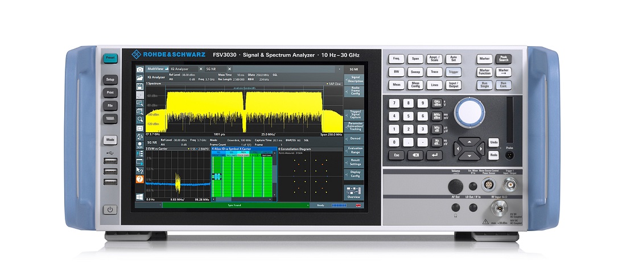
Task: Push the GHz / -dBm unit key
Action: 436,104
